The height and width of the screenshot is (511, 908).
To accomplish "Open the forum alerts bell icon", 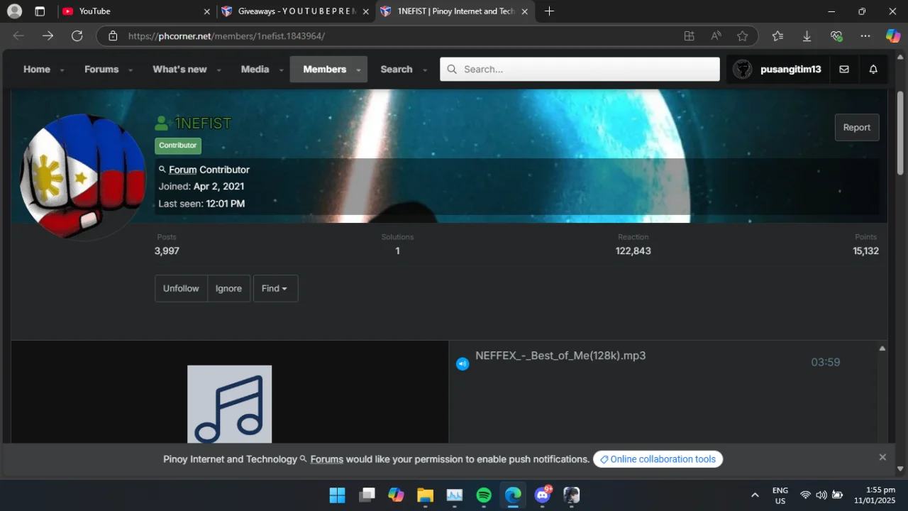I will [x=873, y=69].
